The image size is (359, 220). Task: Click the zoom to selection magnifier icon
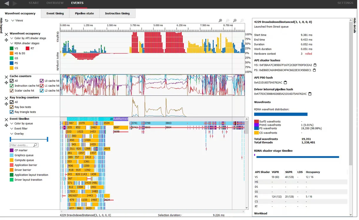coord(221,21)
